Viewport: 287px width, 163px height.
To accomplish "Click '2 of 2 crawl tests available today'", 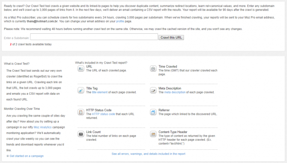I will pos(31,44).
